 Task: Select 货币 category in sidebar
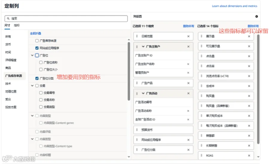[8, 44]
